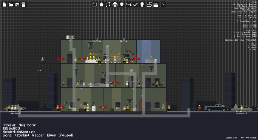
Task: Select the revolver weapons tool
Action: 128,5
